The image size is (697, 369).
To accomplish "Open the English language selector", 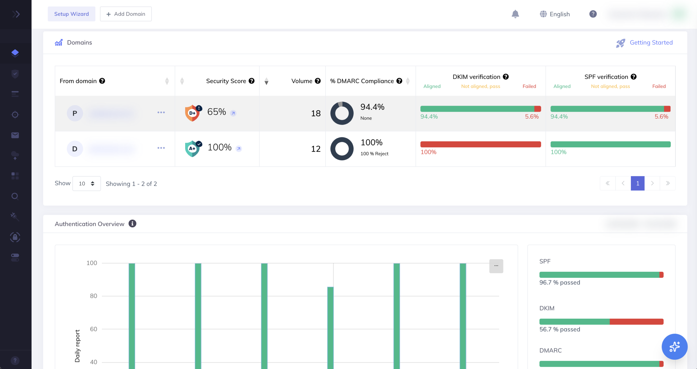I will [x=555, y=14].
